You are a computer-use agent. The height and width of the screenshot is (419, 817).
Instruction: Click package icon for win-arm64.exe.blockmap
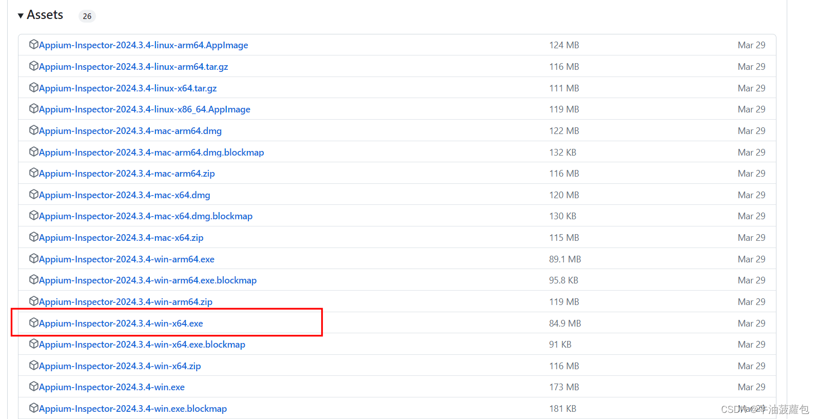[34, 280]
